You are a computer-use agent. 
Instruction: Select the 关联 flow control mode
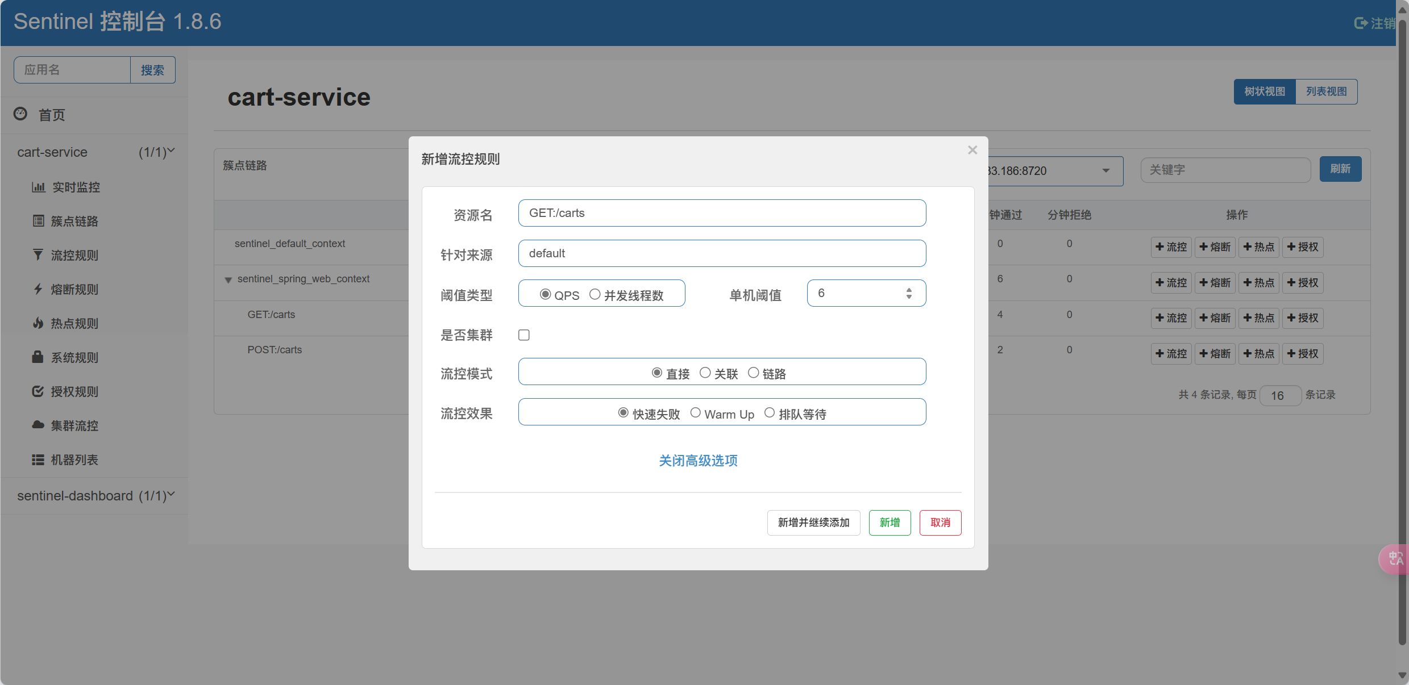coord(705,373)
